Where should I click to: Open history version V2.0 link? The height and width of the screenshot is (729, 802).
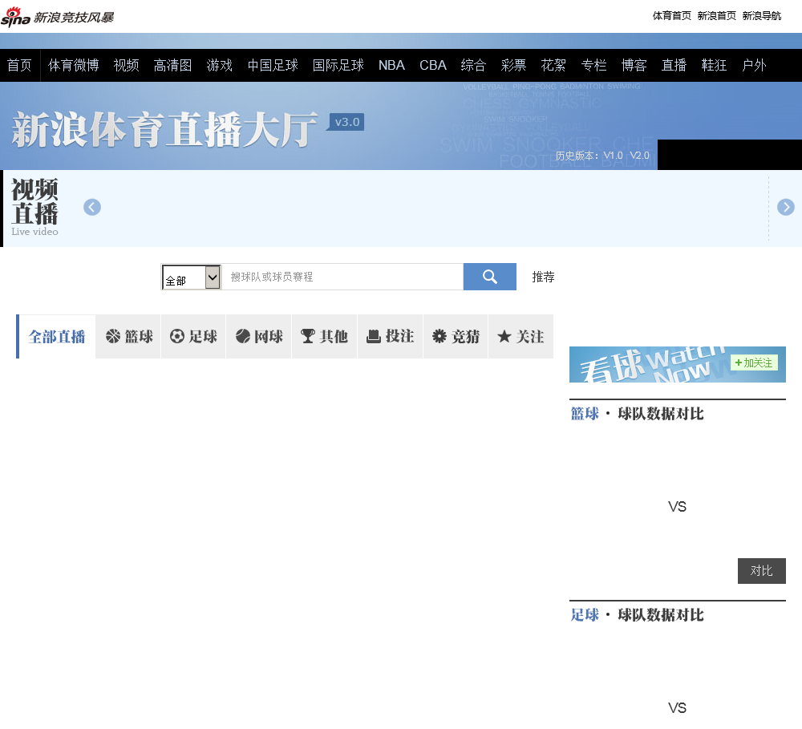639,156
